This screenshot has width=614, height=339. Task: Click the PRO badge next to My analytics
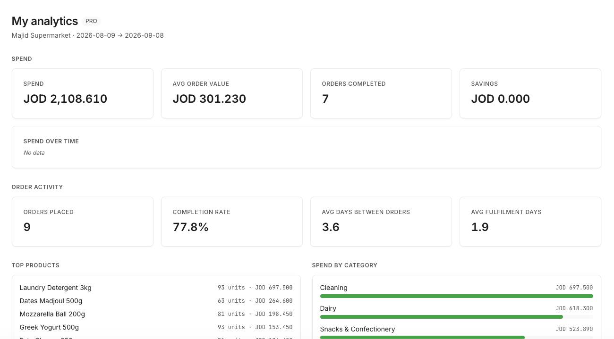(91, 21)
